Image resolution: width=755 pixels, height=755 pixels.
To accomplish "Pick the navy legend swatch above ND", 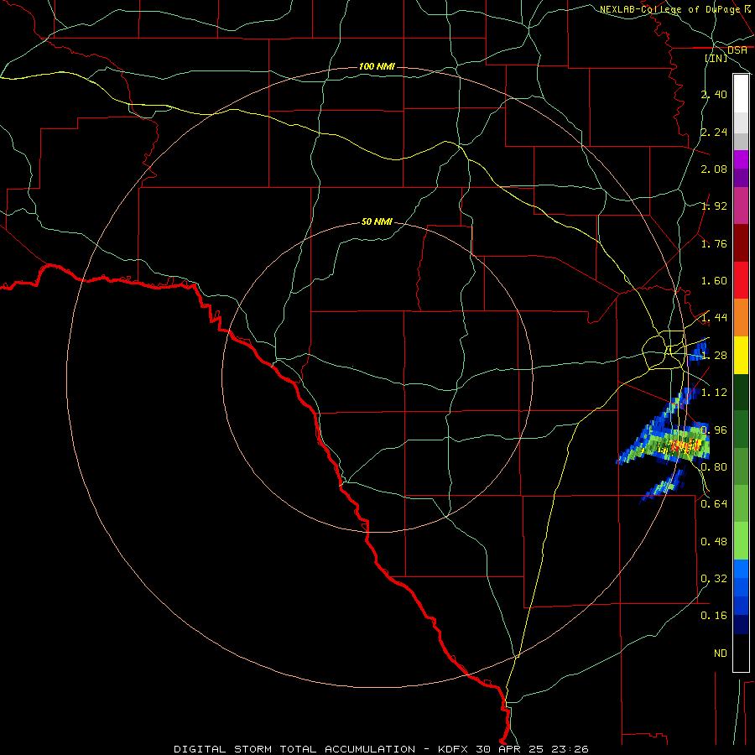I will tap(741, 624).
